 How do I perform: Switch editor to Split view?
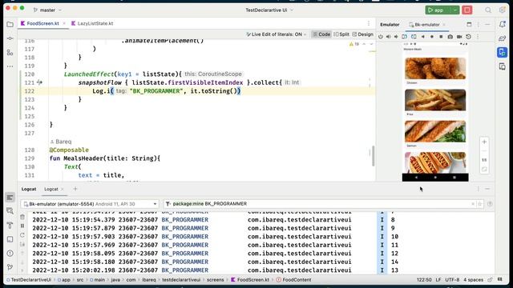[x=341, y=34]
